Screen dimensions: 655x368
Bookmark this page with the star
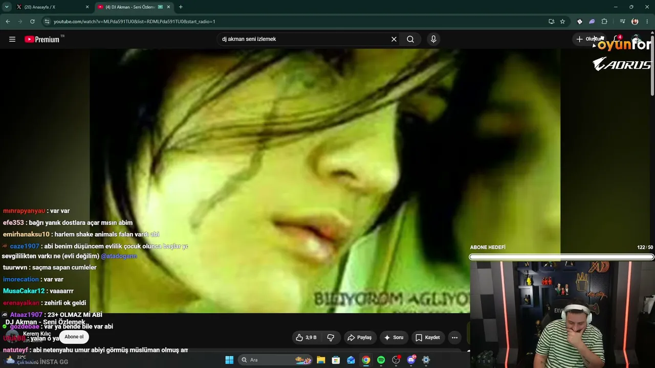click(x=562, y=21)
